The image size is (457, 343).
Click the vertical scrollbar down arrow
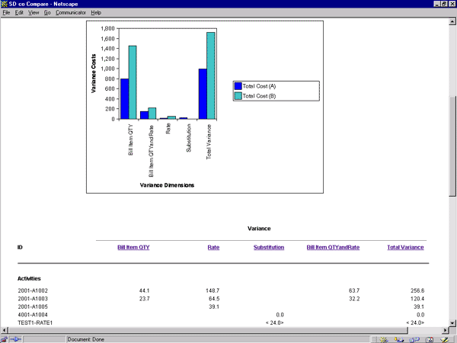(452, 323)
